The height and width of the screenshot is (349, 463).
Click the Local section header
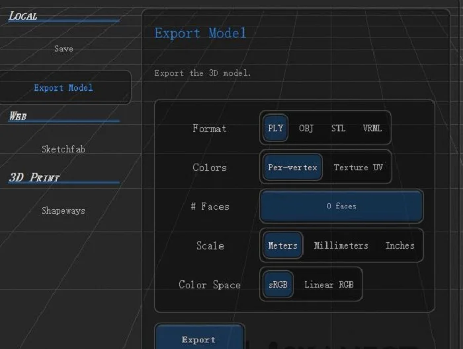tap(23, 16)
